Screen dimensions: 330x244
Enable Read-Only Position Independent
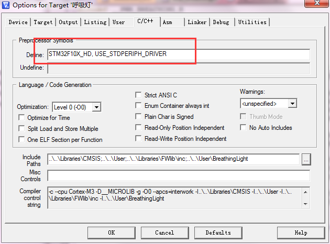coord(139,128)
